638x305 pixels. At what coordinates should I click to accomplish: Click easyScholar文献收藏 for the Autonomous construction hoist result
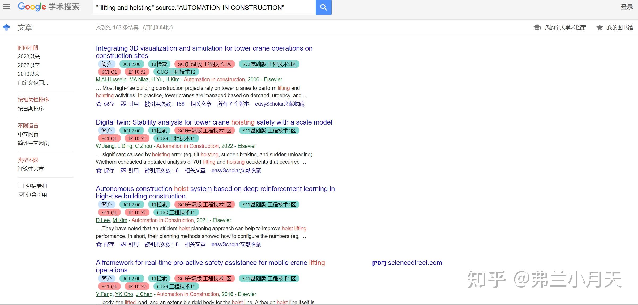click(x=236, y=244)
